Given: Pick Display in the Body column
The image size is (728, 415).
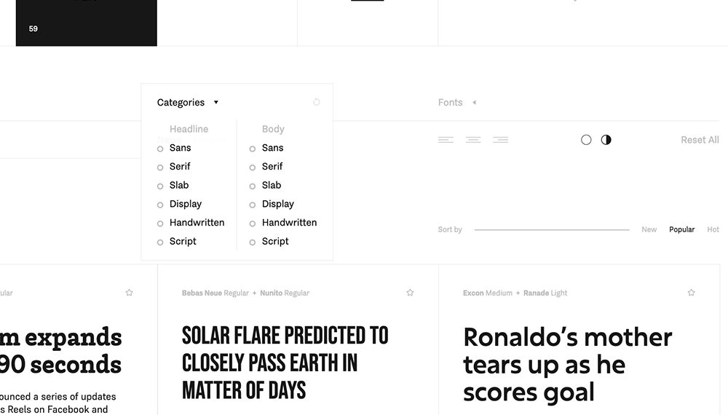Looking at the screenshot, I should pyautogui.click(x=253, y=205).
